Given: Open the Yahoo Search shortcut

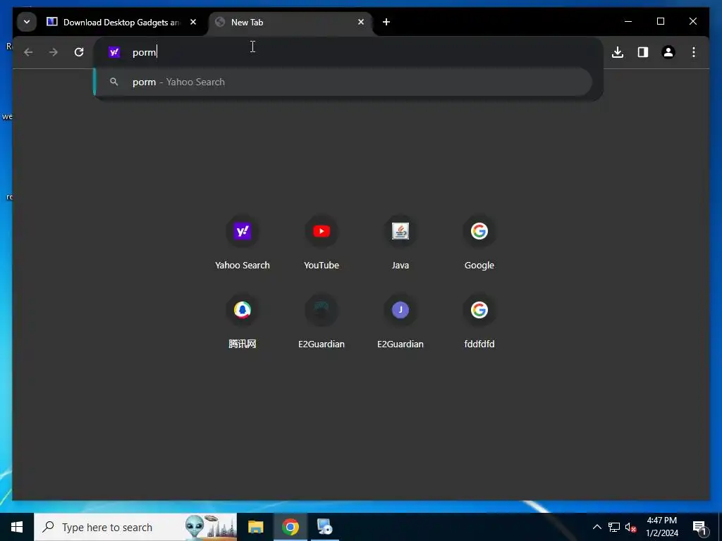Looking at the screenshot, I should tap(243, 243).
